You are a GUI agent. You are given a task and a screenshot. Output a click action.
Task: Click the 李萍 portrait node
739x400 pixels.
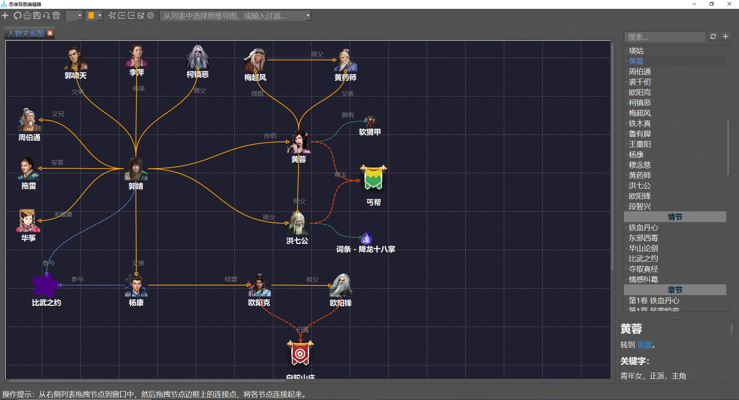[x=137, y=55]
